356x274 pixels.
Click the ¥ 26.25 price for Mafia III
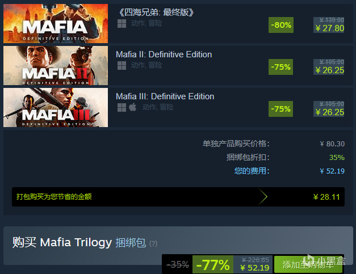[x=330, y=112]
